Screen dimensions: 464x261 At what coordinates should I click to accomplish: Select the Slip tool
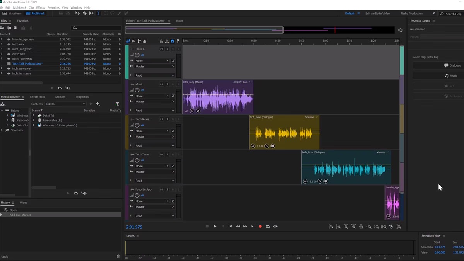pyautogui.click(x=92, y=13)
